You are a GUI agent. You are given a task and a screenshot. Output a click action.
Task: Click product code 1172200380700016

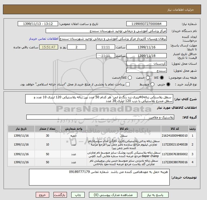[x=175, y=162]
